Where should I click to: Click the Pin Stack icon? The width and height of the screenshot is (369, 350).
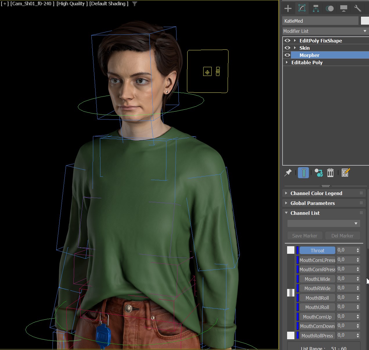click(288, 173)
